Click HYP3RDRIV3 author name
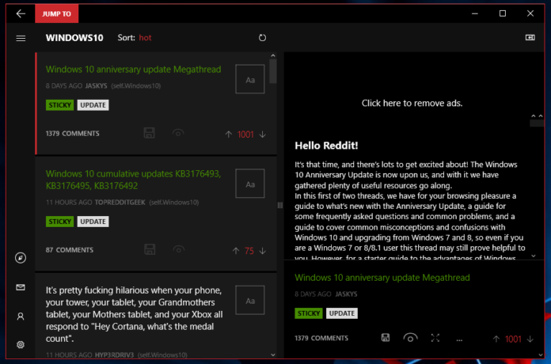Image resolution: width=551 pixels, height=364 pixels. click(114, 355)
